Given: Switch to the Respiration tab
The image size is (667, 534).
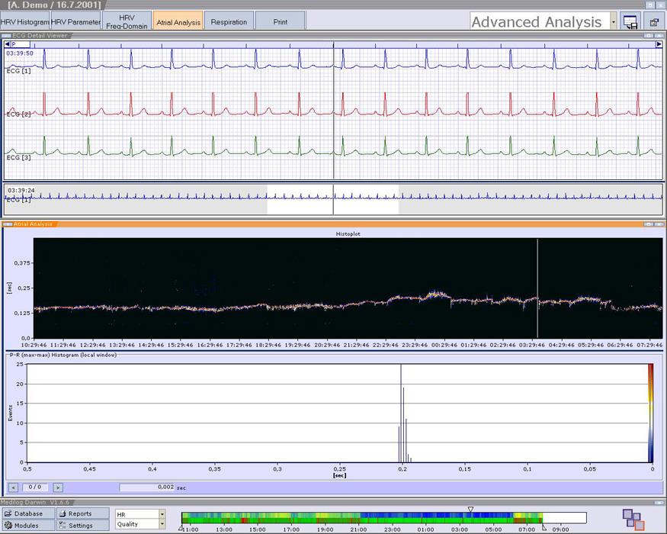Looking at the screenshot, I should [x=229, y=22].
